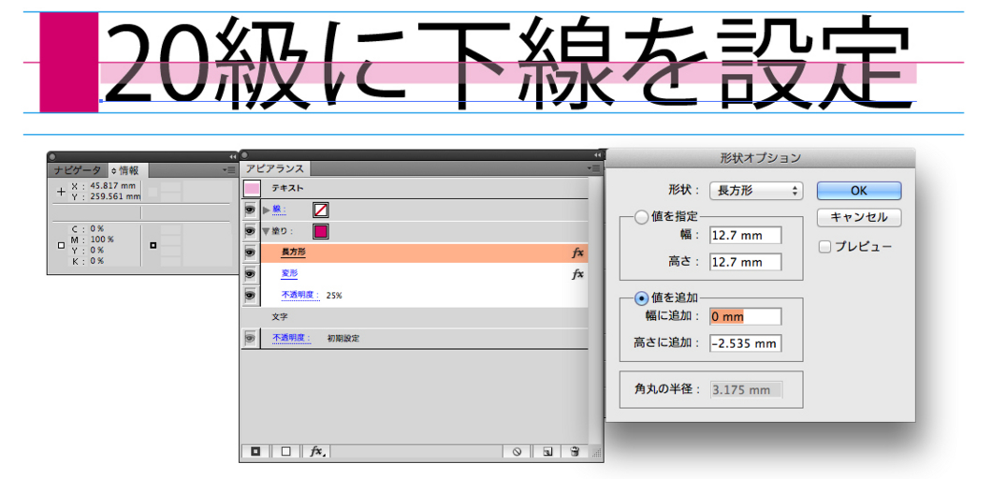Click Duplicate Selected Item icon
This screenshot has width=992, height=479.
(x=547, y=451)
